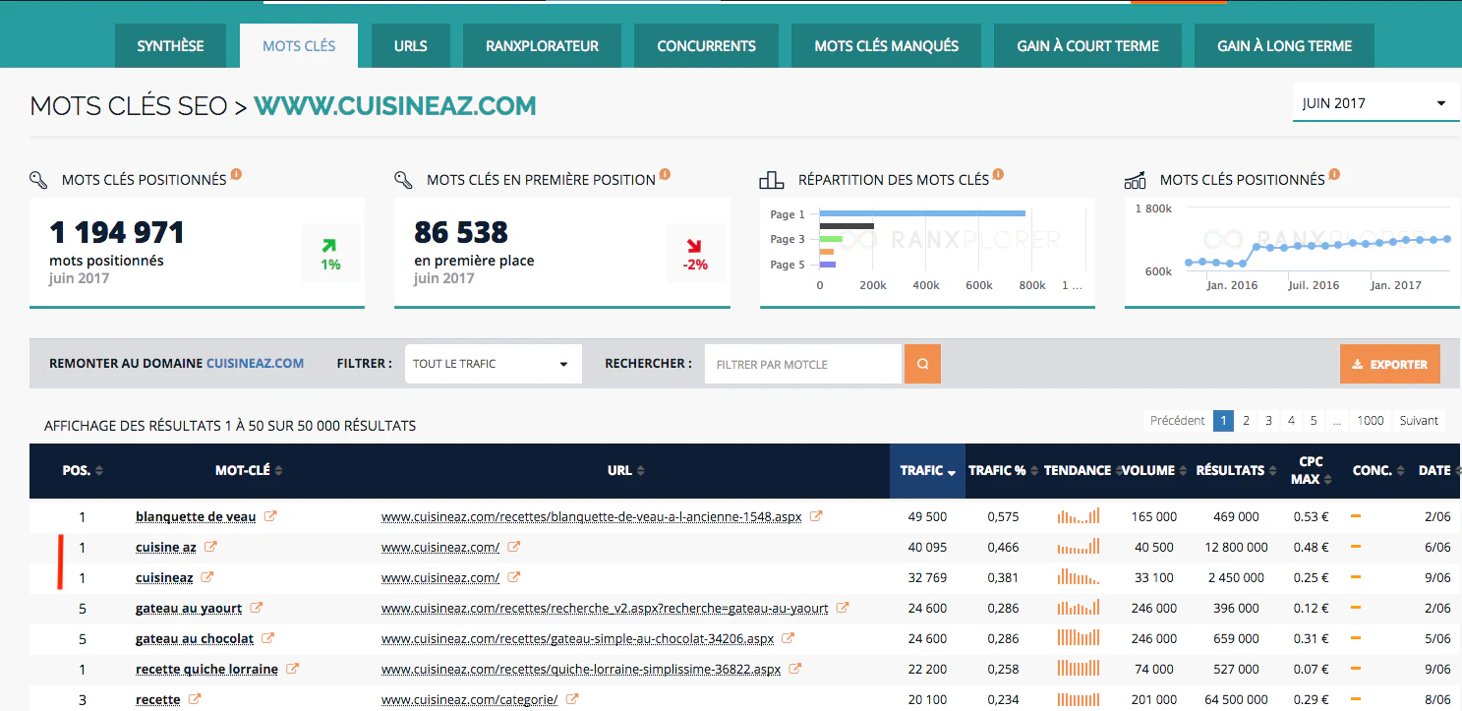The height and width of the screenshot is (711, 1462).
Task: Sort the table by Résultats column
Action: tap(1237, 471)
